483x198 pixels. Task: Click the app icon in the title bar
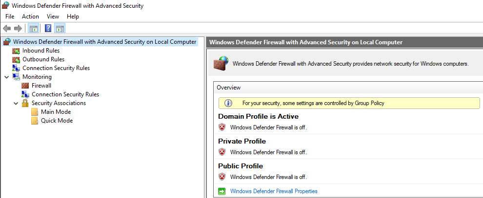point(5,5)
